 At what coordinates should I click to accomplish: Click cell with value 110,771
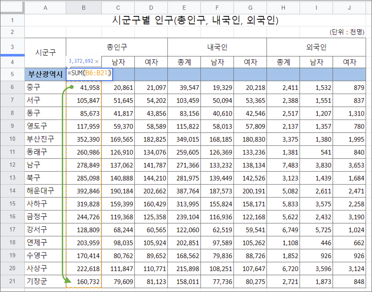coord(151,268)
